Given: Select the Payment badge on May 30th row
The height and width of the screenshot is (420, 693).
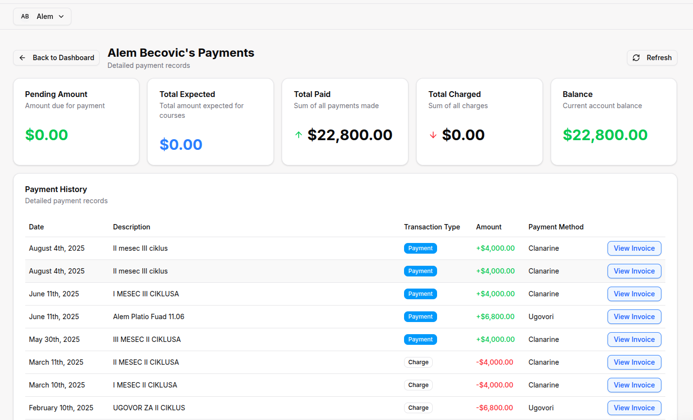Looking at the screenshot, I should click(x=420, y=339).
